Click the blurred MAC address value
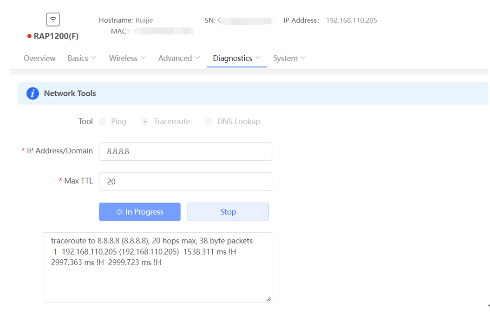The image size is (490, 315). click(164, 31)
